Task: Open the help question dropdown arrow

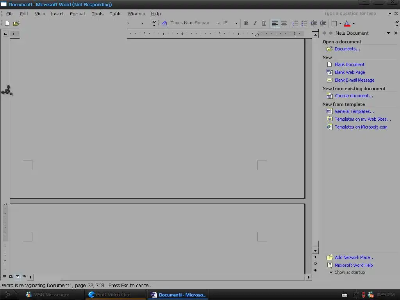Action: (x=390, y=14)
